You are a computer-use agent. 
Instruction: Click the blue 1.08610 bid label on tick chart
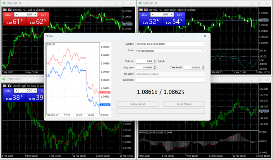105,105
